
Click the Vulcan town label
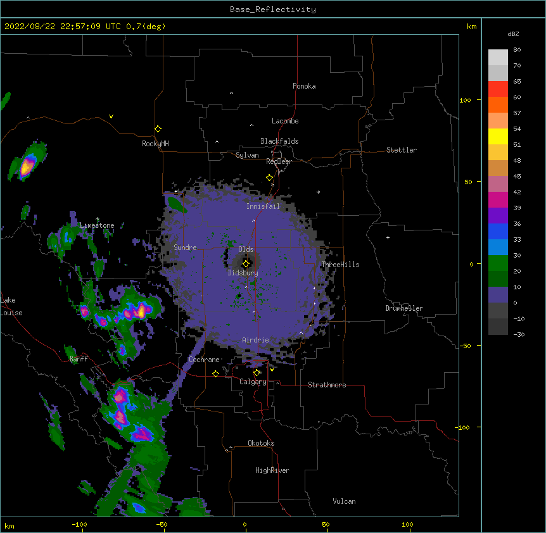coord(344,501)
